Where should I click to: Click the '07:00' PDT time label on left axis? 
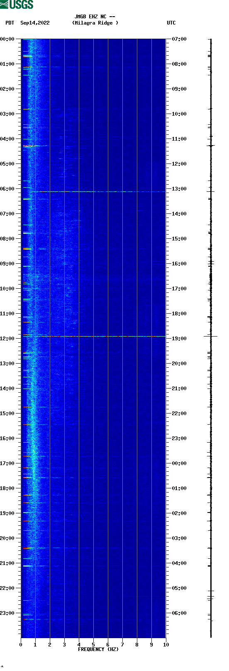point(7,214)
